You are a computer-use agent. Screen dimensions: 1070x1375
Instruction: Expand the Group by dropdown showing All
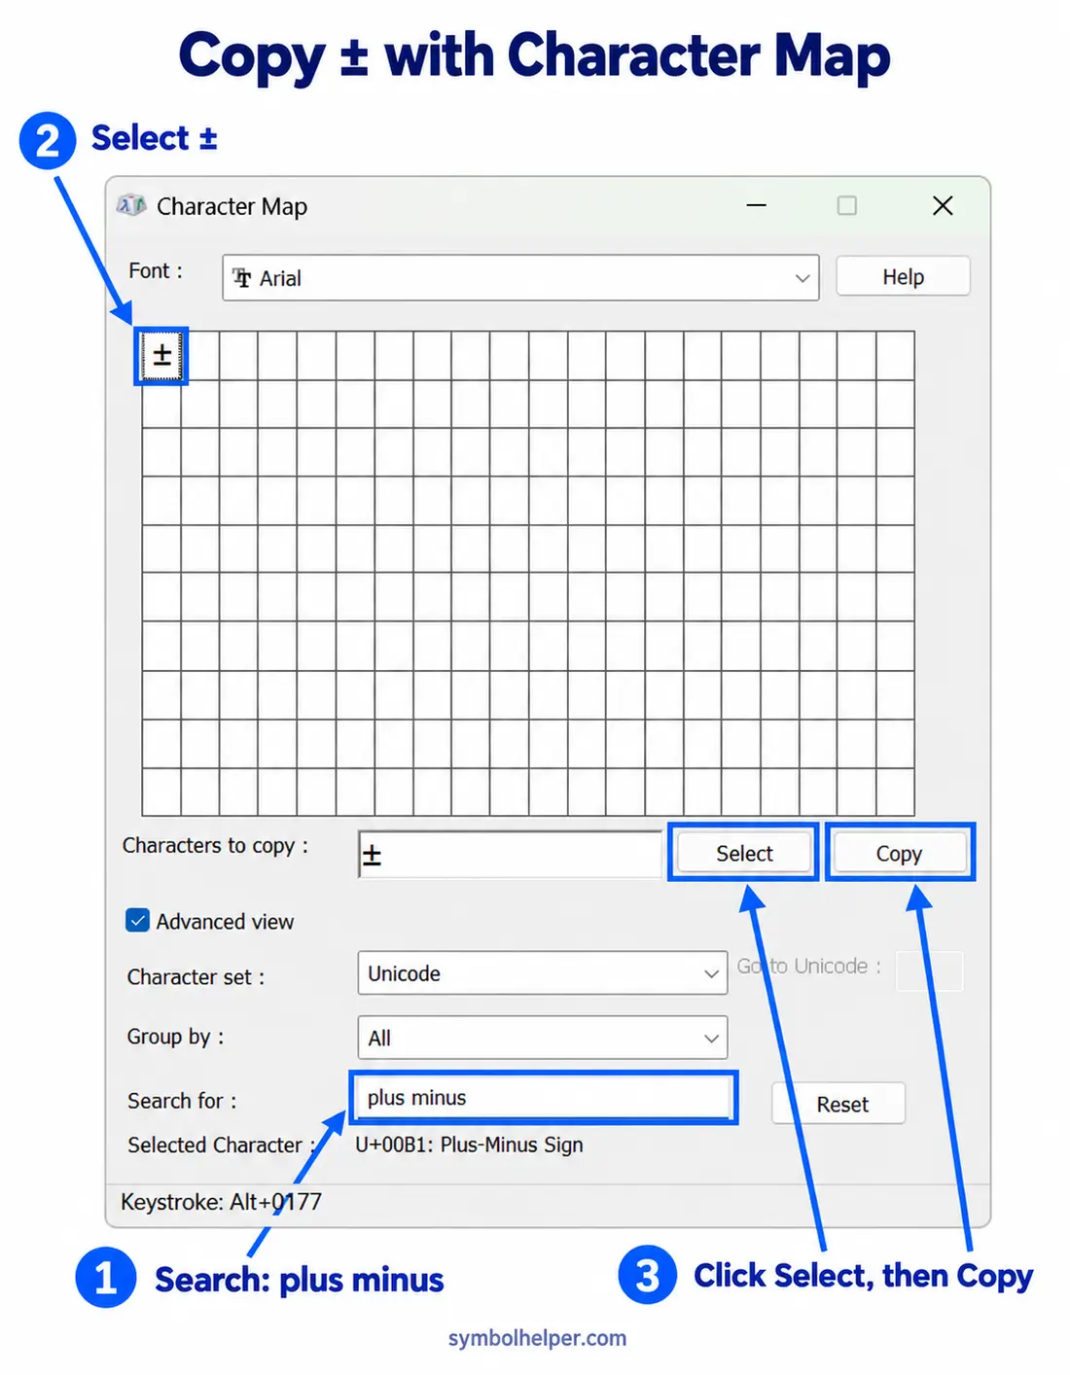point(542,1038)
